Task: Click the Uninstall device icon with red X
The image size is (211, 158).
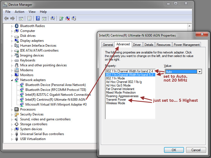Action: 68,18
